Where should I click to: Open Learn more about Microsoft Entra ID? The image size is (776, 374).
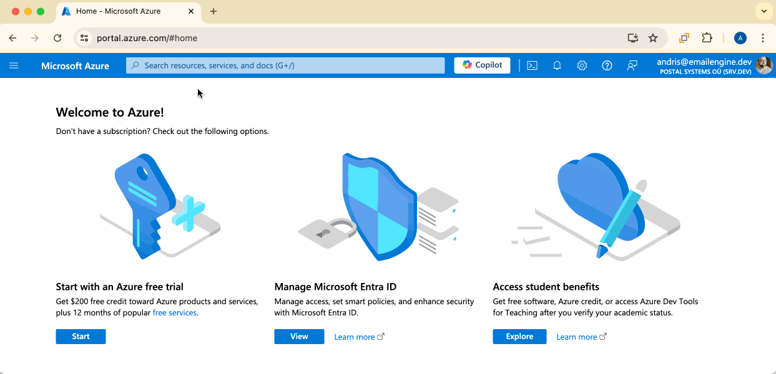[355, 336]
